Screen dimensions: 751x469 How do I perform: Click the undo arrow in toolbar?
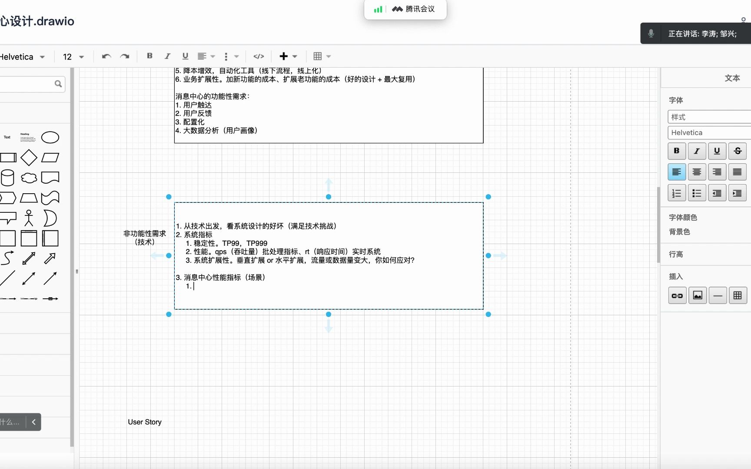106,56
